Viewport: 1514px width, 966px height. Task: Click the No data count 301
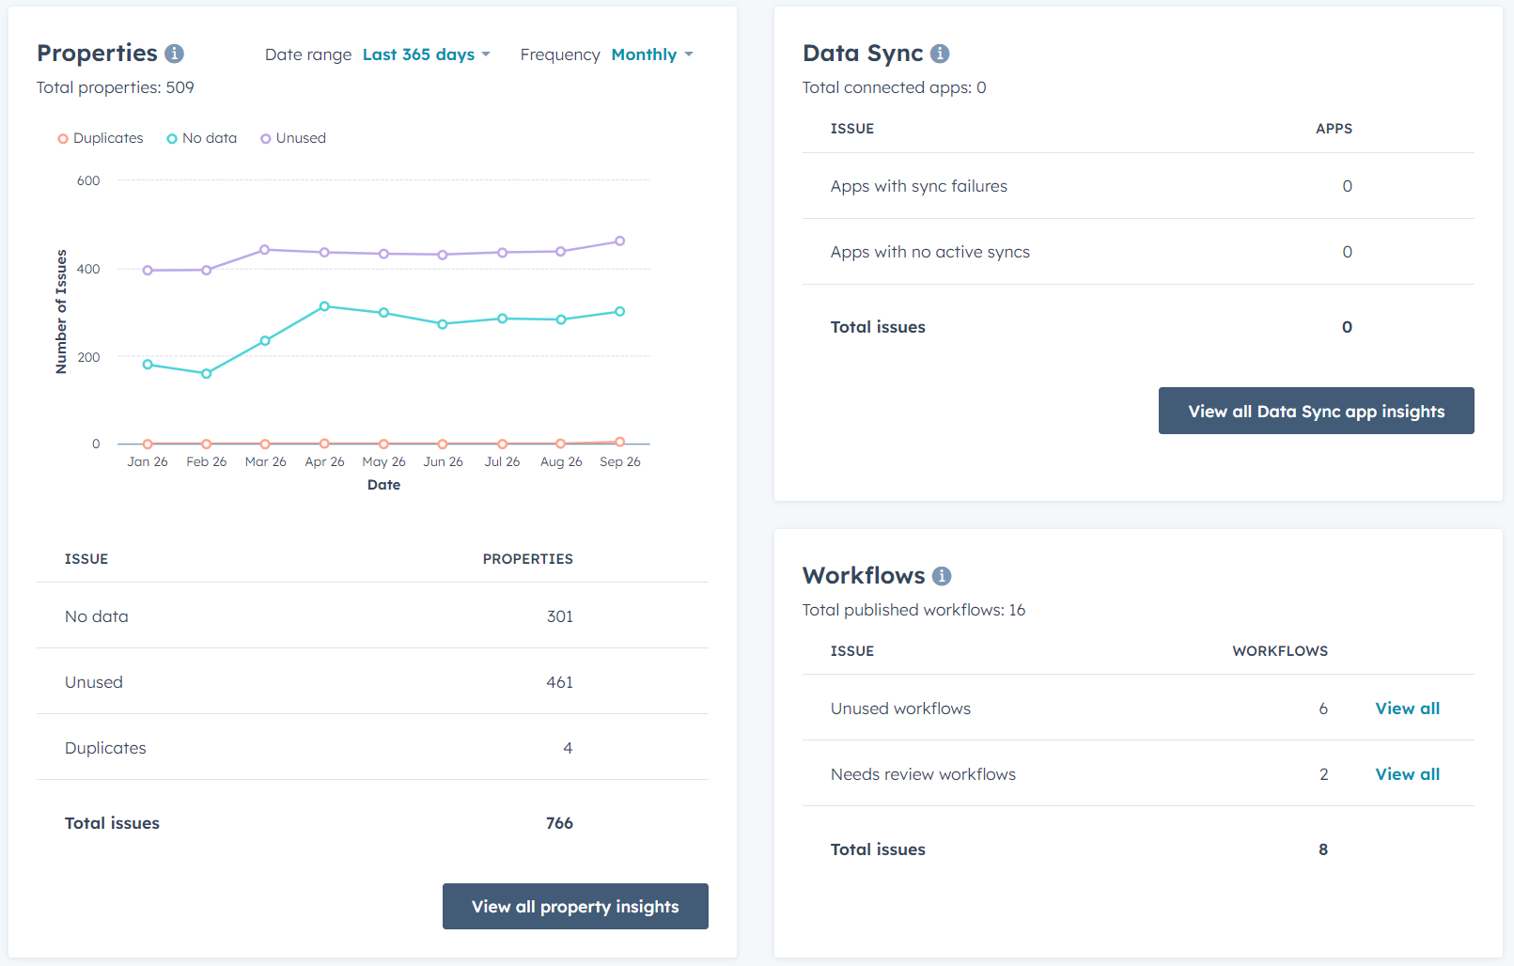tap(559, 616)
